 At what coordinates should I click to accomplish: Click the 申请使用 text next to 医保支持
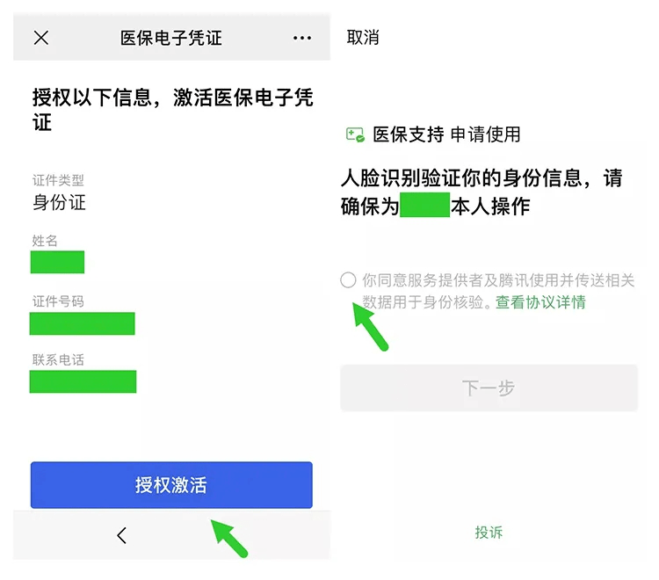point(486,134)
